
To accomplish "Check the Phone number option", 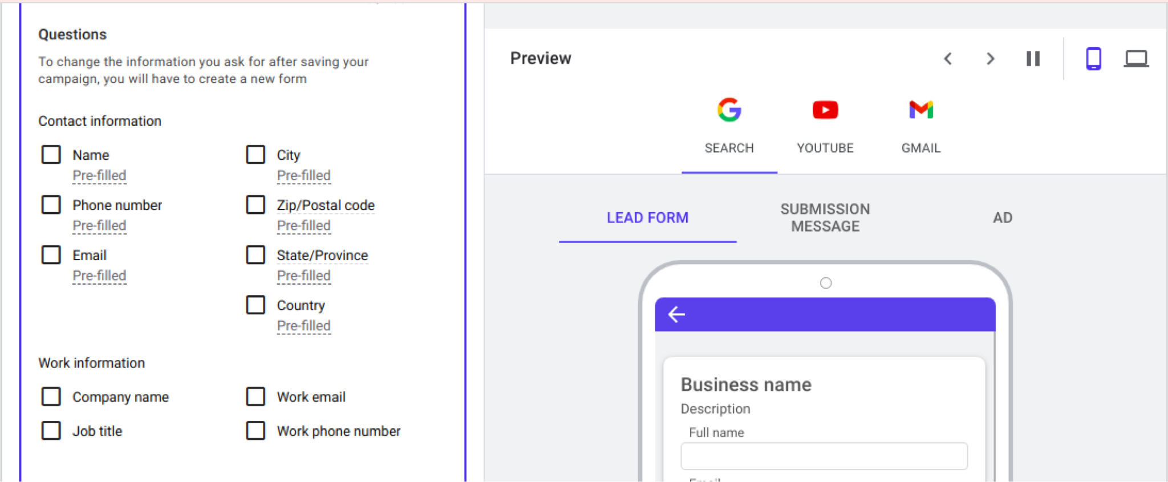I will [x=51, y=205].
